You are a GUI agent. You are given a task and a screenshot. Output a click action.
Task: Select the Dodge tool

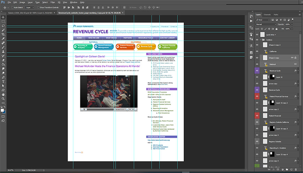coord(3,73)
